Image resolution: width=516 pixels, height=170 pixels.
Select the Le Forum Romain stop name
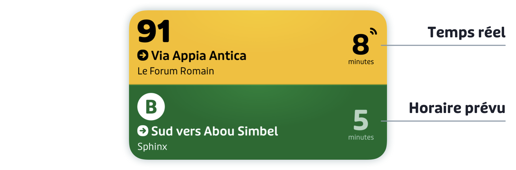pyautogui.click(x=176, y=71)
